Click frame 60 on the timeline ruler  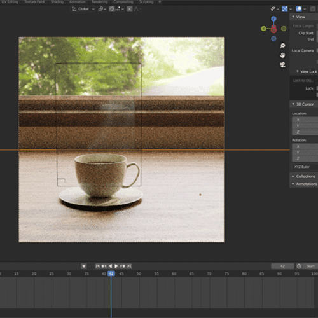pyautogui.click(x=174, y=273)
